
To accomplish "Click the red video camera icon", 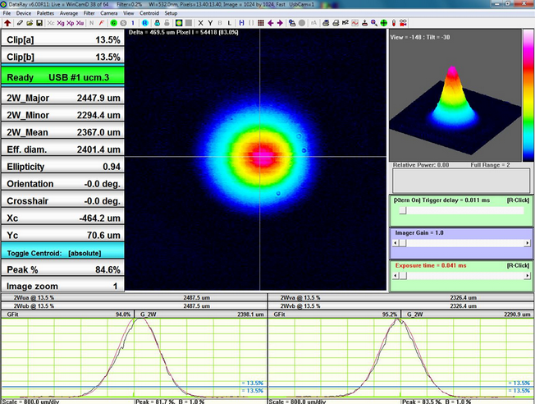I will click(404, 23).
